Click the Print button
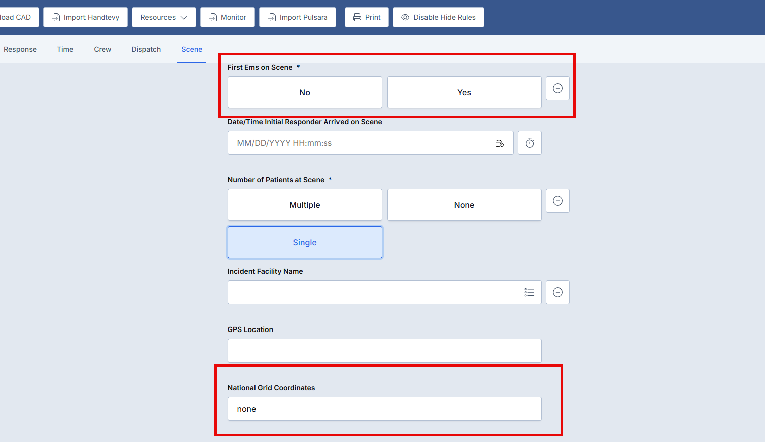Image resolution: width=765 pixels, height=442 pixels. (366, 17)
